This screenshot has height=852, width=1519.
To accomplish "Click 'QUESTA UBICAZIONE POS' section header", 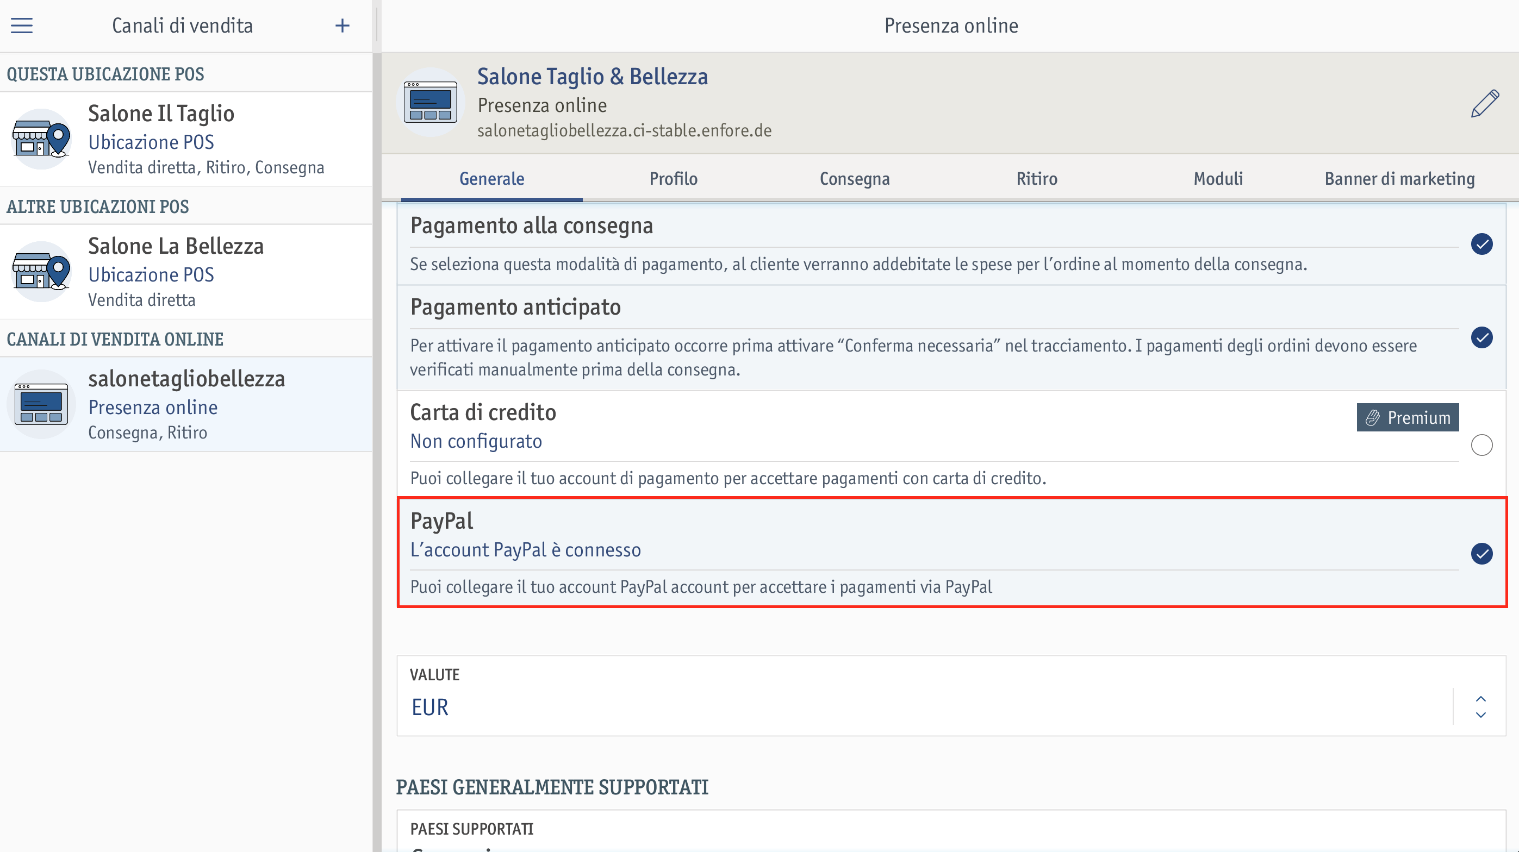I will point(105,74).
